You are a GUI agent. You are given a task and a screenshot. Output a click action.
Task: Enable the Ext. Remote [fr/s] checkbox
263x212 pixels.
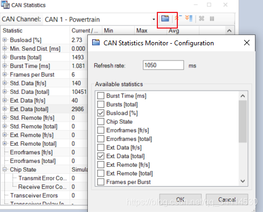click(101, 165)
